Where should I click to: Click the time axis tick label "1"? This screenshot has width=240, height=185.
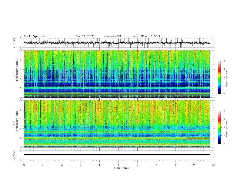tap(43, 165)
